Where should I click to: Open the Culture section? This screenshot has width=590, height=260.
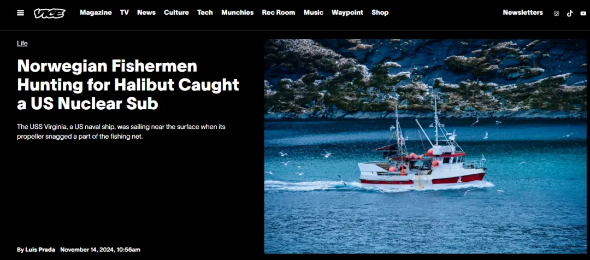[x=176, y=13]
